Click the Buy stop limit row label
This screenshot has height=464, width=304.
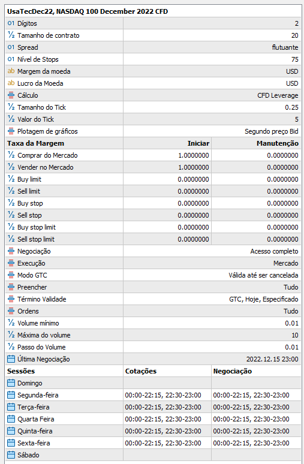[37, 227]
